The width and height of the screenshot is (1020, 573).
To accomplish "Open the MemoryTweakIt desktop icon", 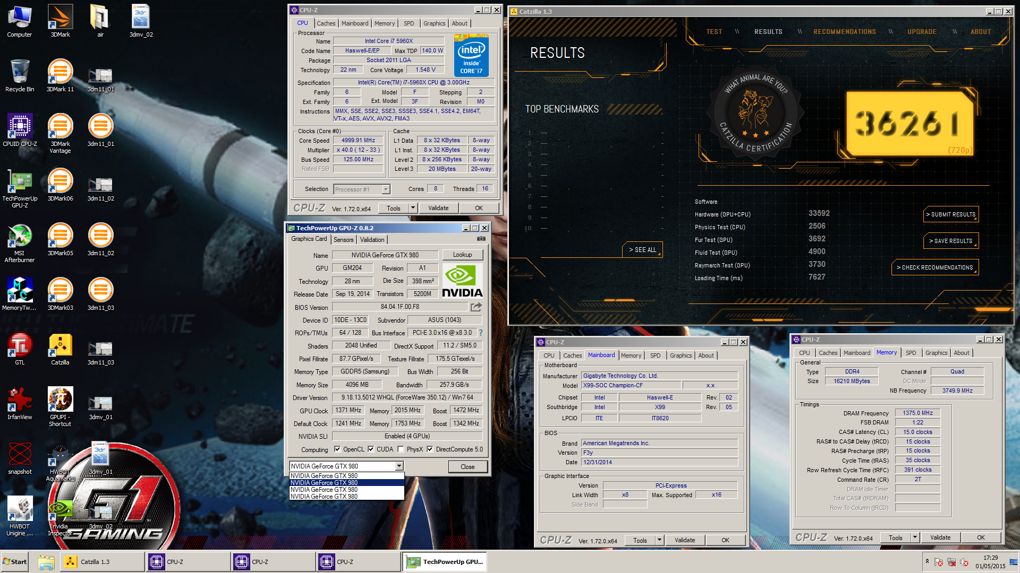I will point(20,294).
